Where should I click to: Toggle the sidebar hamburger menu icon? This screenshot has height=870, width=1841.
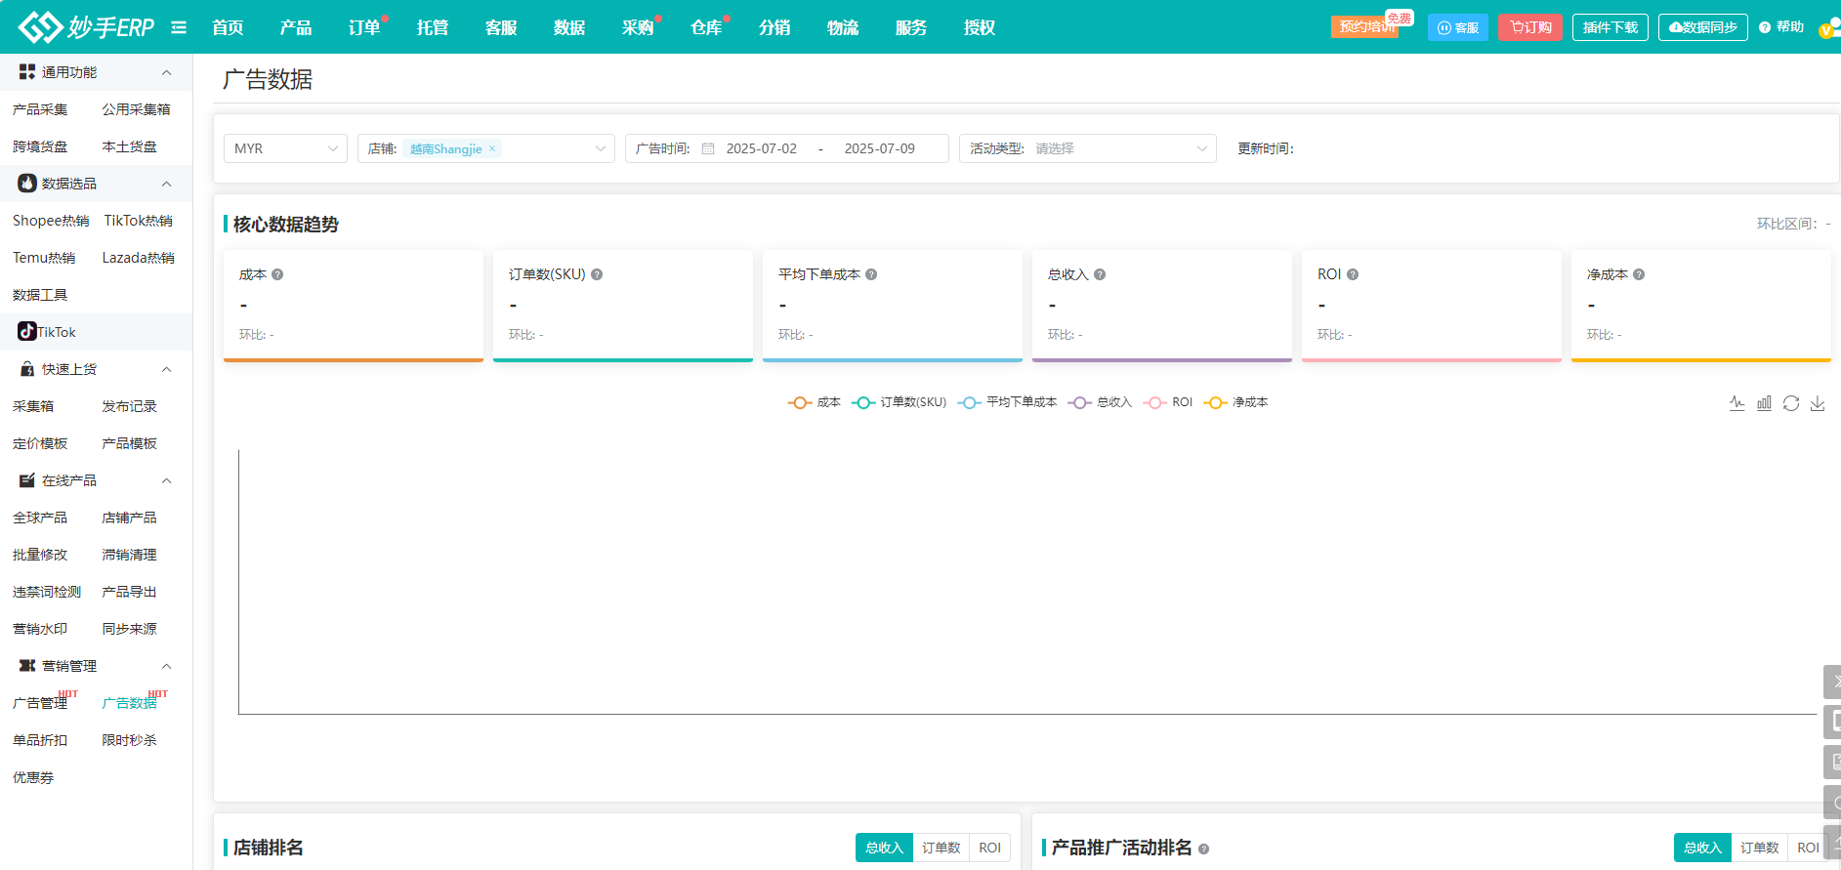tap(179, 27)
